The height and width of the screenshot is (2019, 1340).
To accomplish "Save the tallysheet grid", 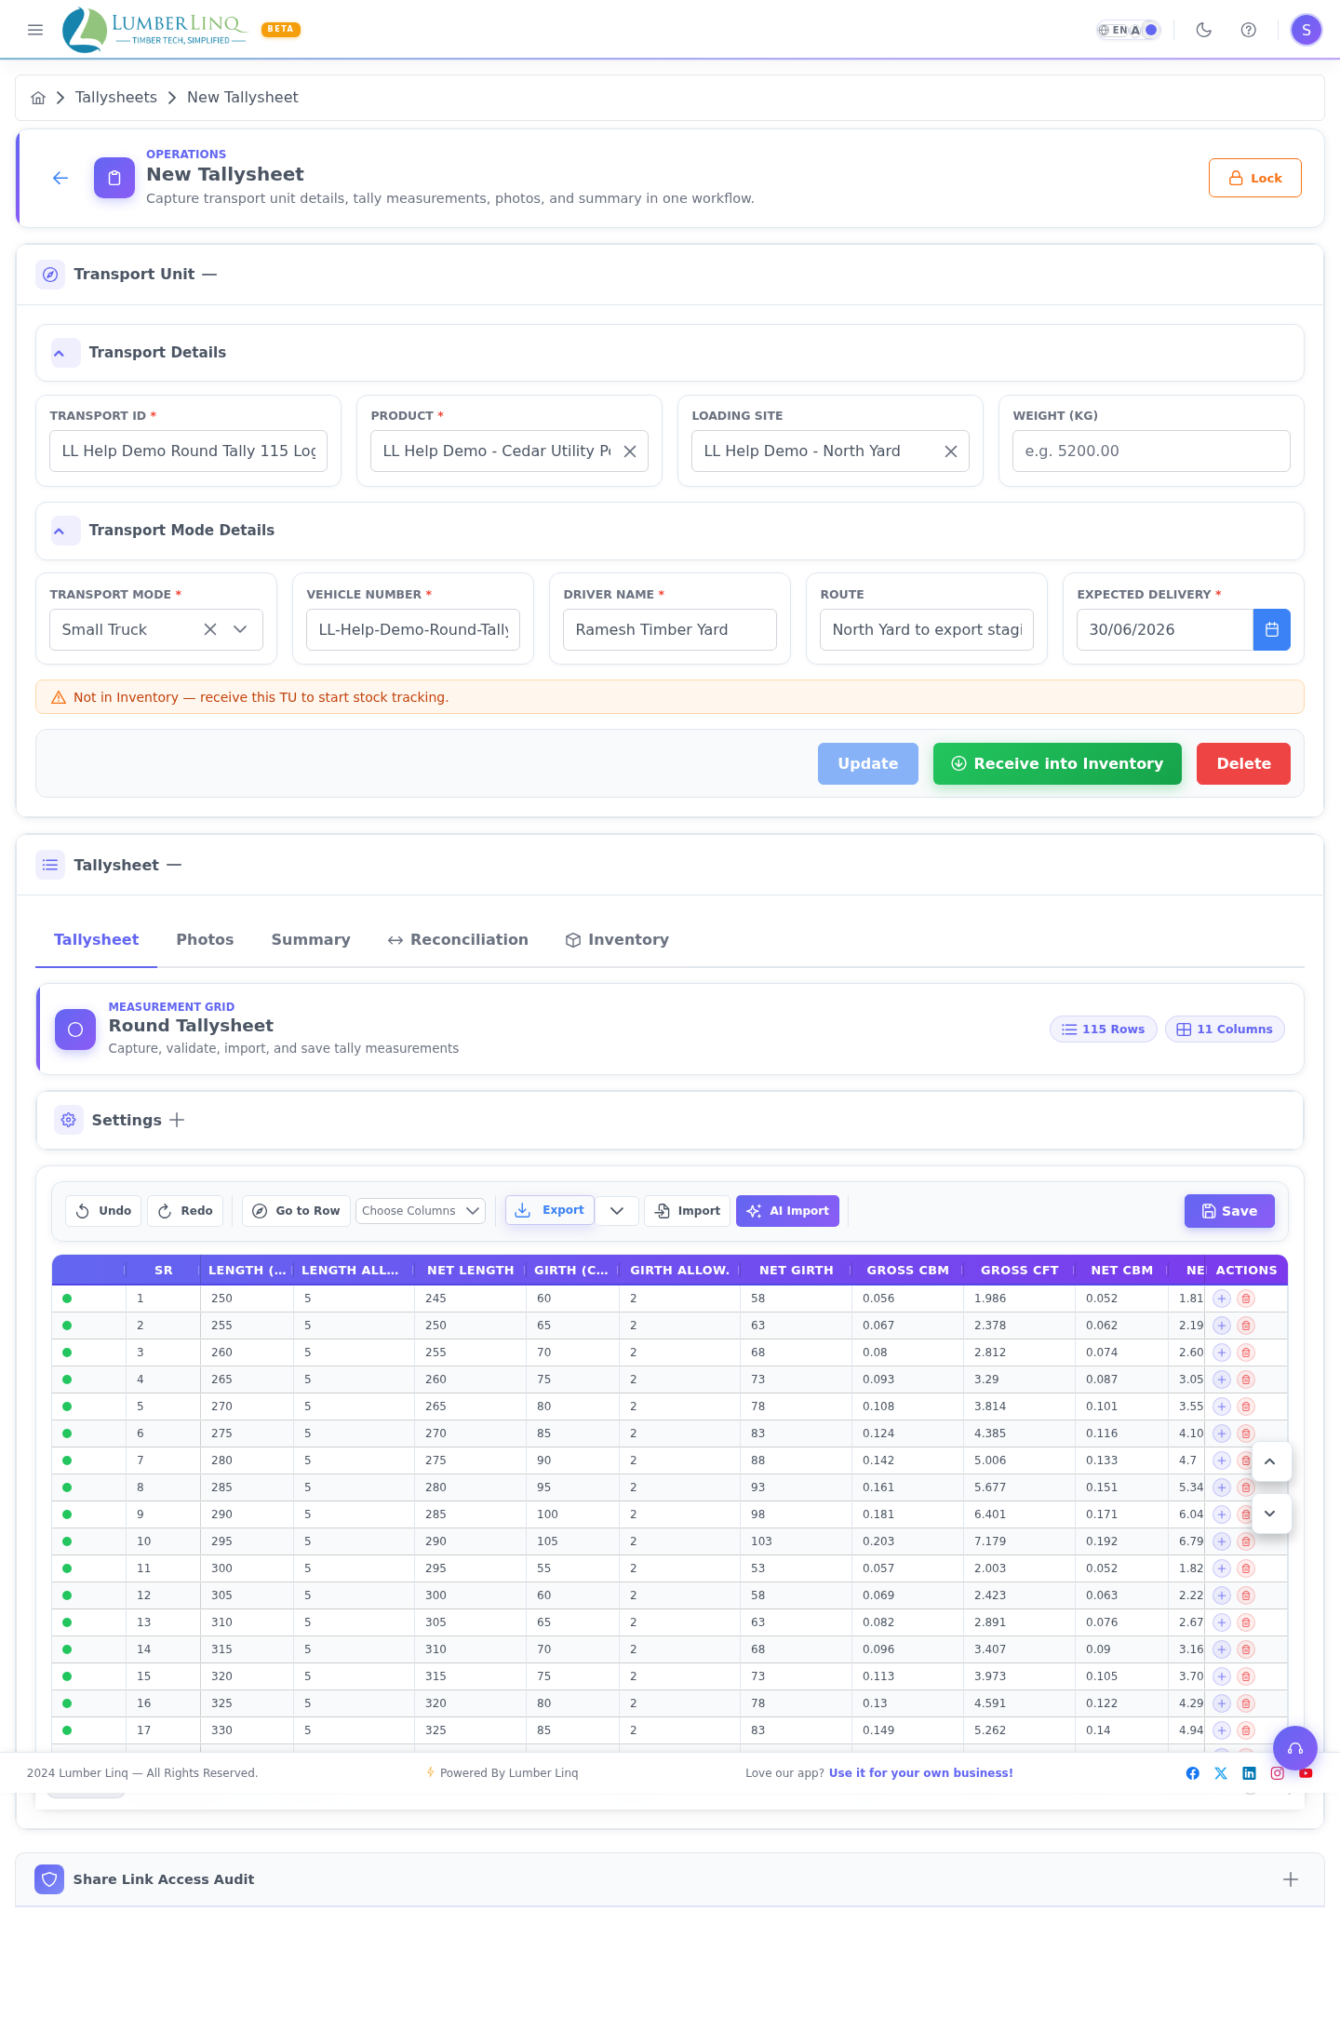I will click(1229, 1211).
